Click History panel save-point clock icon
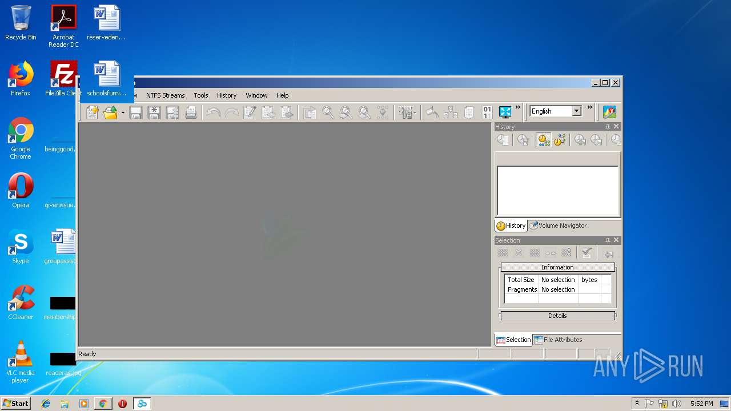731x411 pixels. tap(523, 140)
